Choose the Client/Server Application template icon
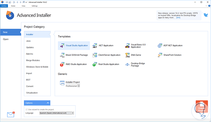 (95, 55)
